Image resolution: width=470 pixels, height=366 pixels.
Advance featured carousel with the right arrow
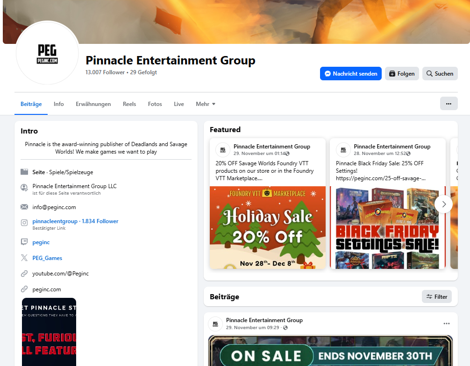(443, 204)
